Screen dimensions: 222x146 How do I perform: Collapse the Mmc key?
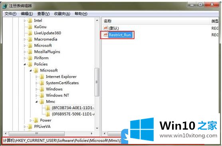coord(36,102)
